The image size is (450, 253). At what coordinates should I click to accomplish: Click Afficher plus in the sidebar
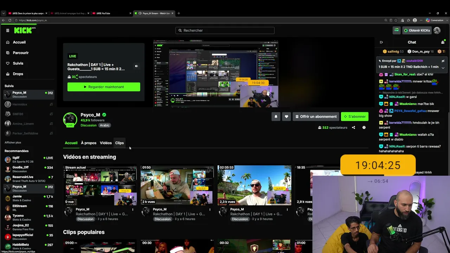[x=13, y=143]
